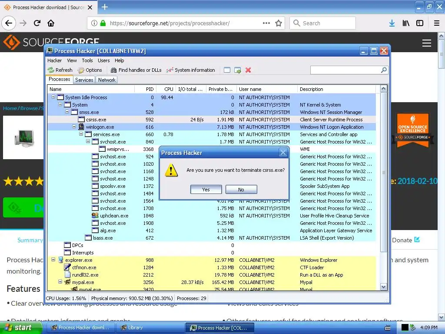Toggle the browser sidebar icon

point(420,23)
